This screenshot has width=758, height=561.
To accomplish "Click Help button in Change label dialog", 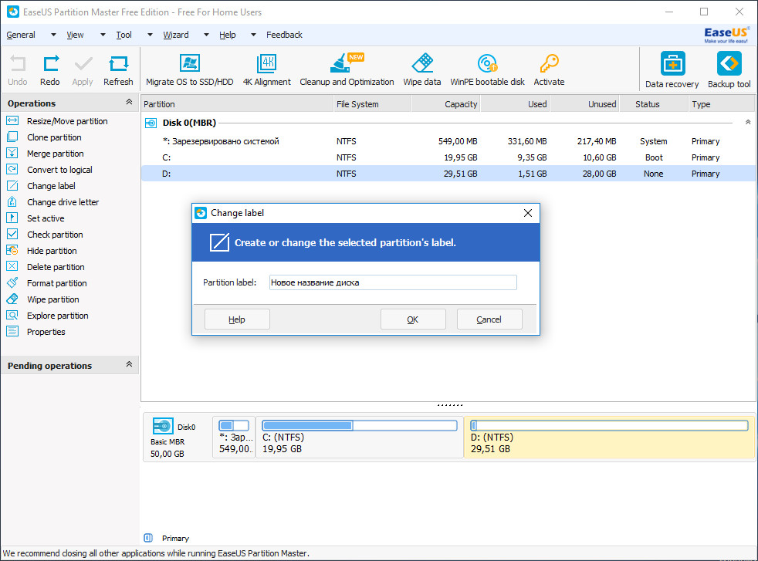I will coord(237,319).
